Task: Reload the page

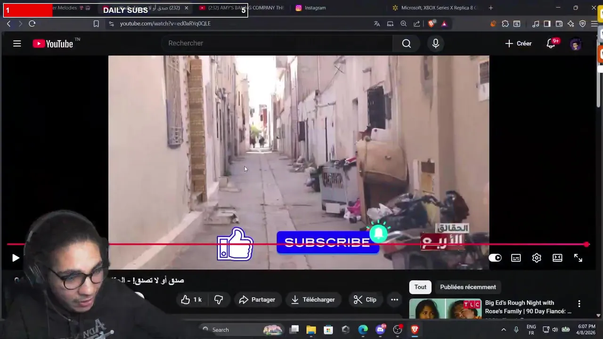Action: coord(32,24)
